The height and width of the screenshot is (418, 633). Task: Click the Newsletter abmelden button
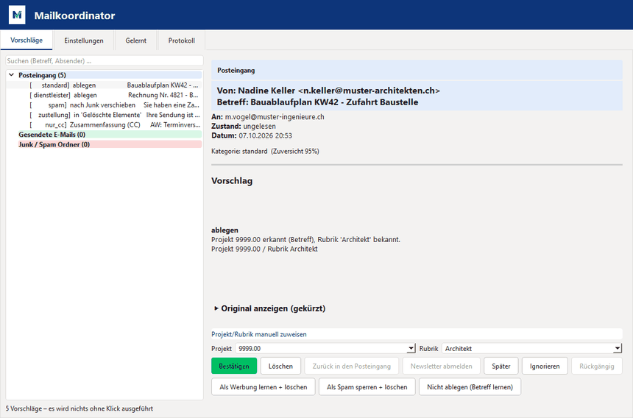(441, 366)
